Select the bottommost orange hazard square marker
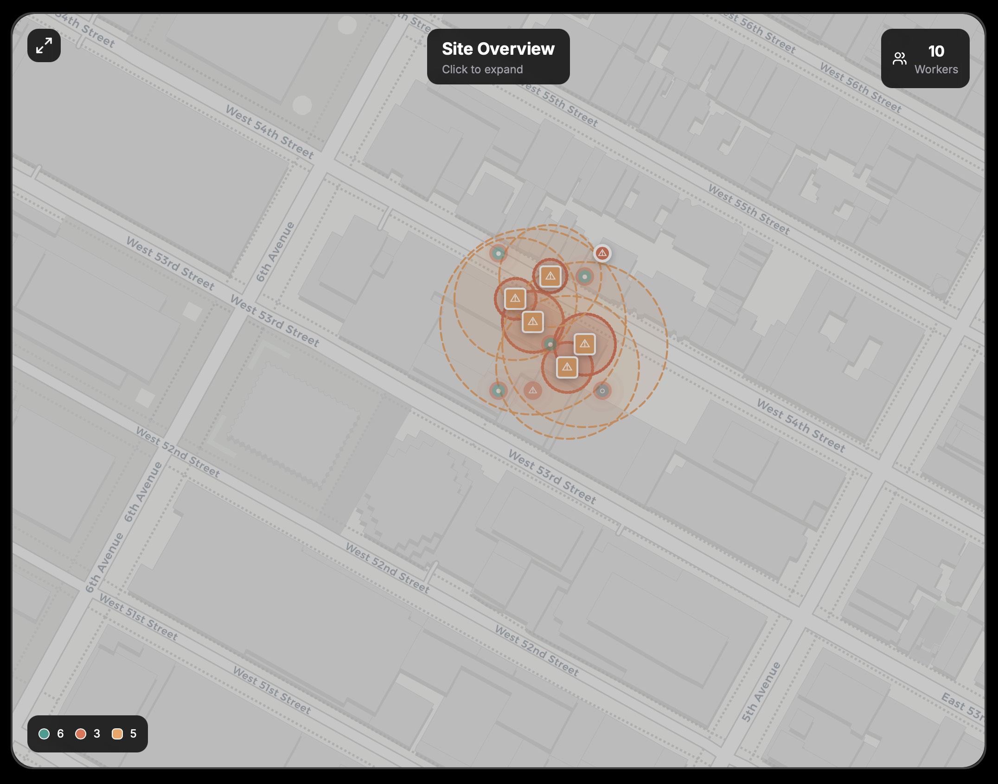The height and width of the screenshot is (784, 998). click(567, 367)
